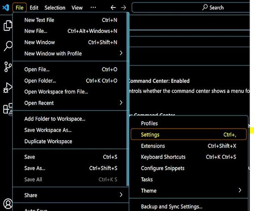Choose New Window entry

71,43
